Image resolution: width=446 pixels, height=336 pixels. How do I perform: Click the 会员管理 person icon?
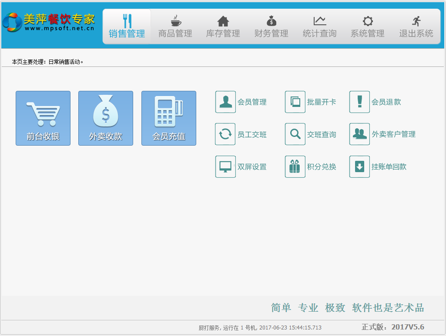coord(225,102)
